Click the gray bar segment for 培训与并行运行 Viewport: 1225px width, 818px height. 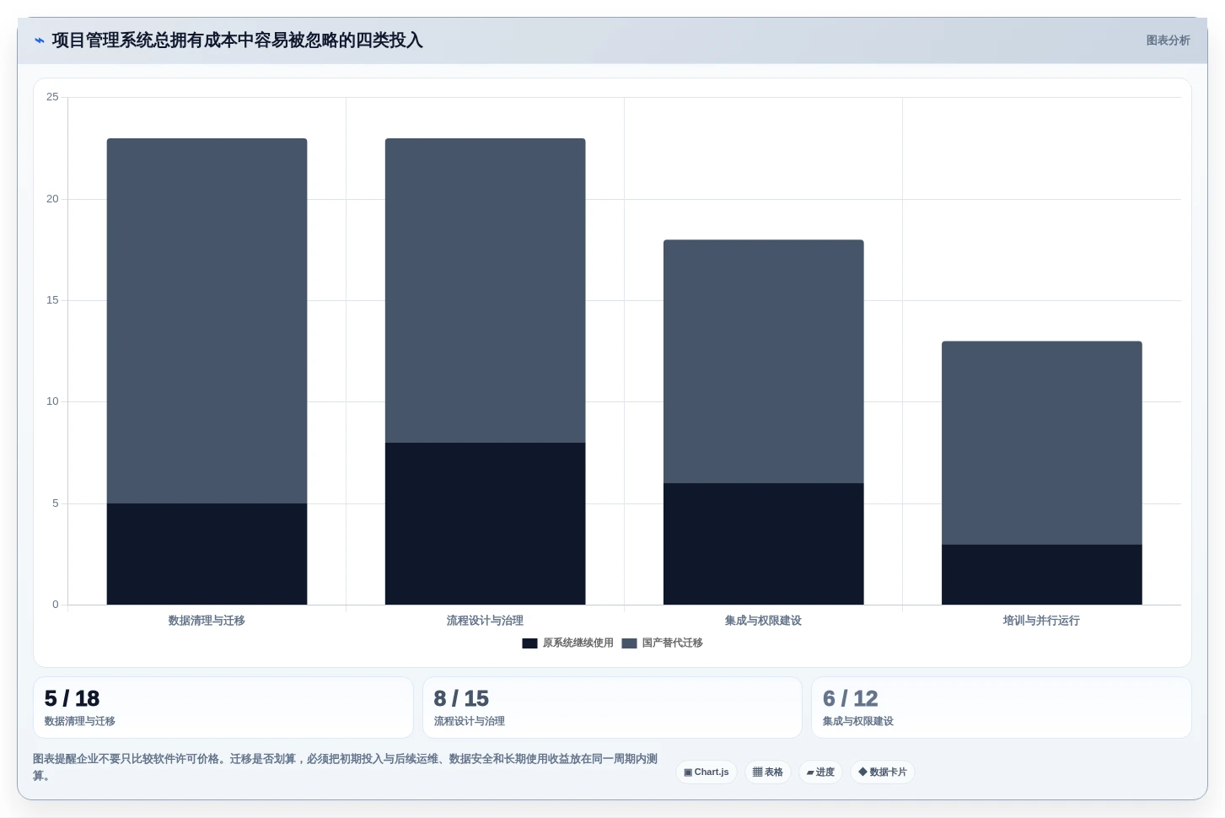tap(1041, 443)
